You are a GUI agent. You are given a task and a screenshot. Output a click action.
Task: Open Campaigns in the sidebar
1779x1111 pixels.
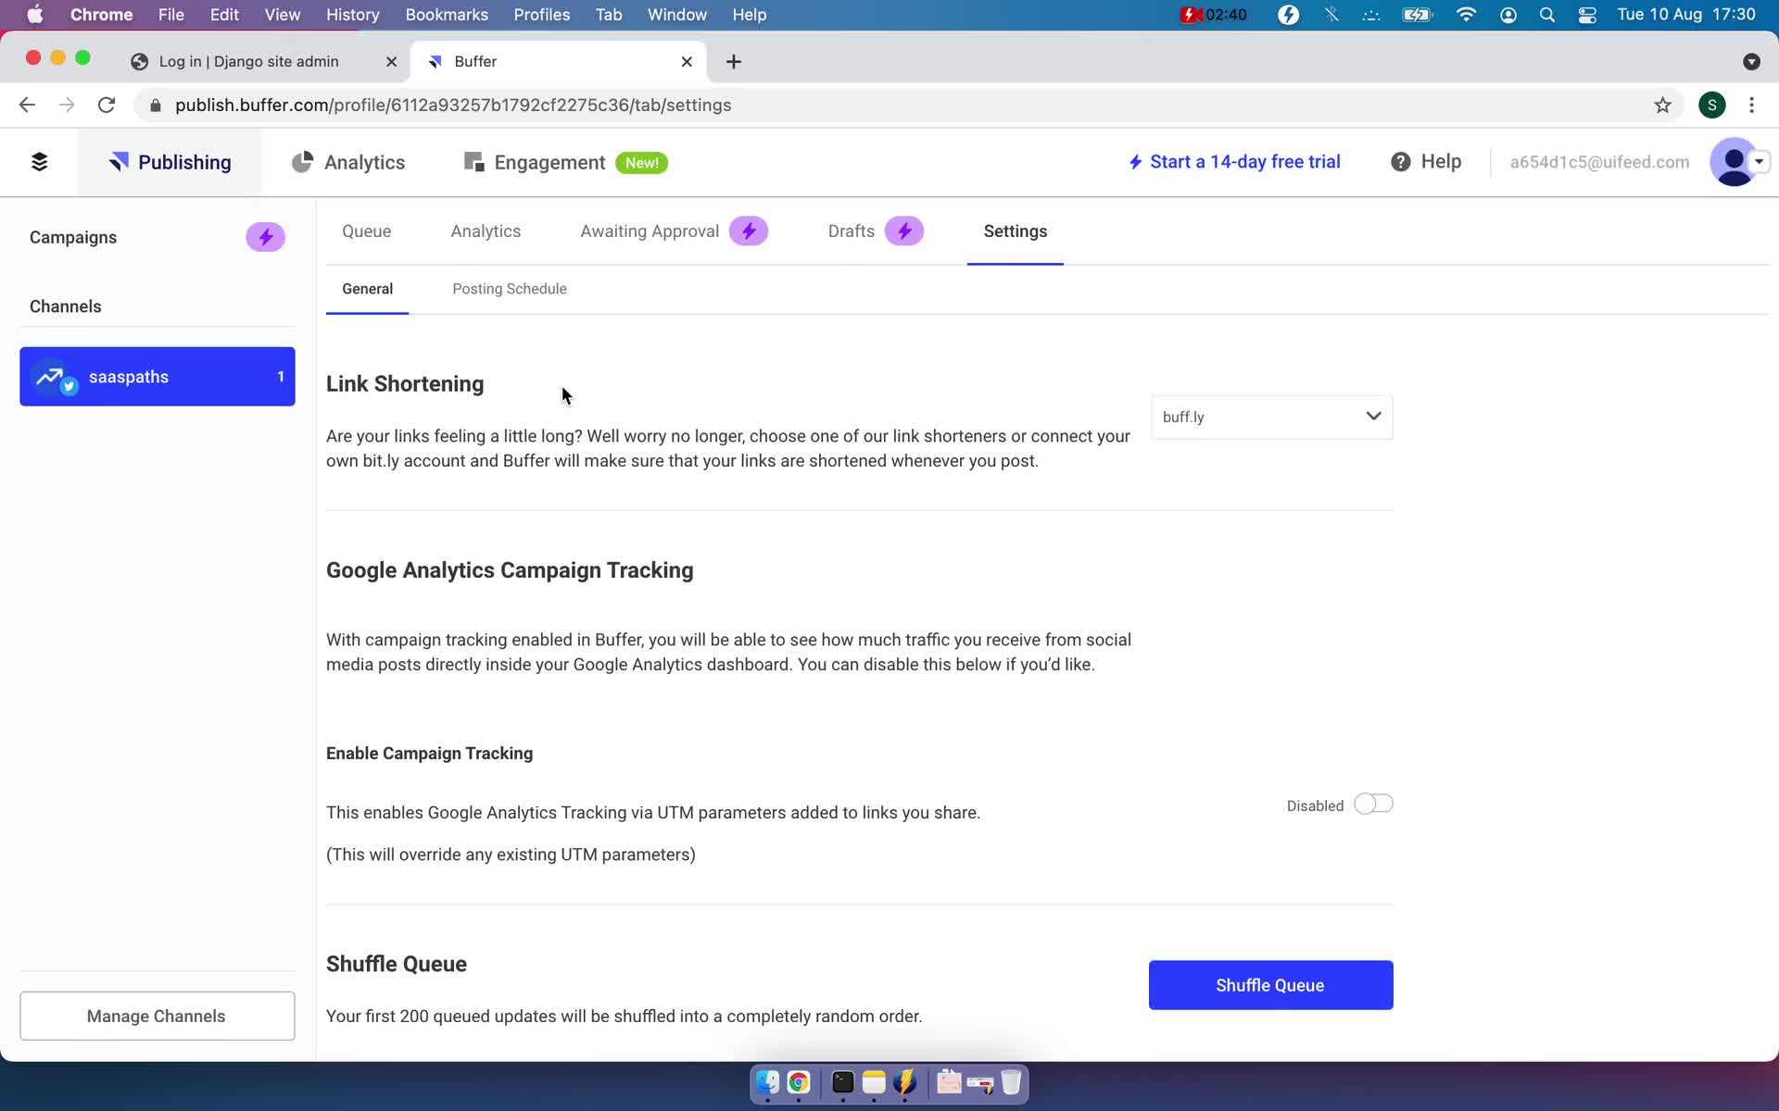pyautogui.click(x=73, y=237)
